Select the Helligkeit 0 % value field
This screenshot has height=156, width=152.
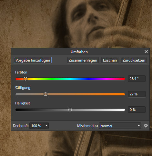point(137,110)
